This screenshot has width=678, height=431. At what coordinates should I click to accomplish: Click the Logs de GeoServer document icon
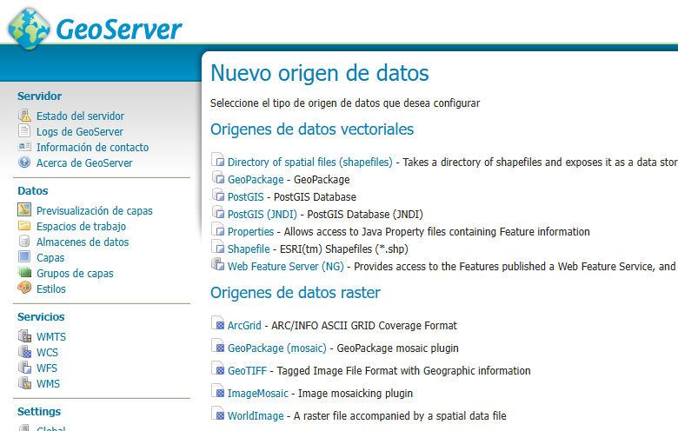click(24, 130)
